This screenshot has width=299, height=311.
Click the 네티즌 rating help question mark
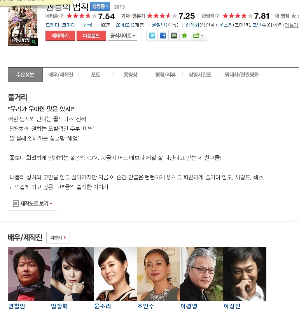[62, 16]
